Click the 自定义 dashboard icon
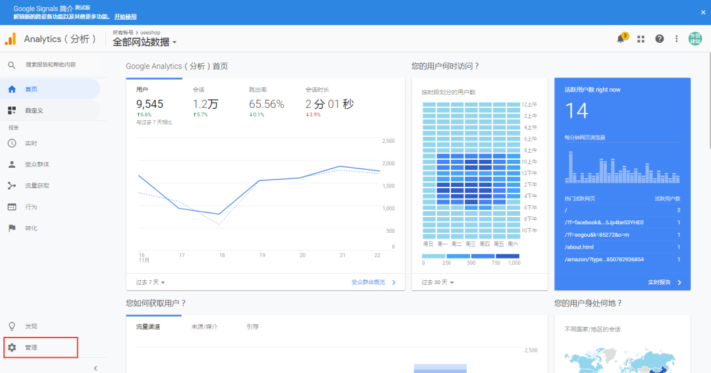711x373 pixels. pyautogui.click(x=12, y=111)
